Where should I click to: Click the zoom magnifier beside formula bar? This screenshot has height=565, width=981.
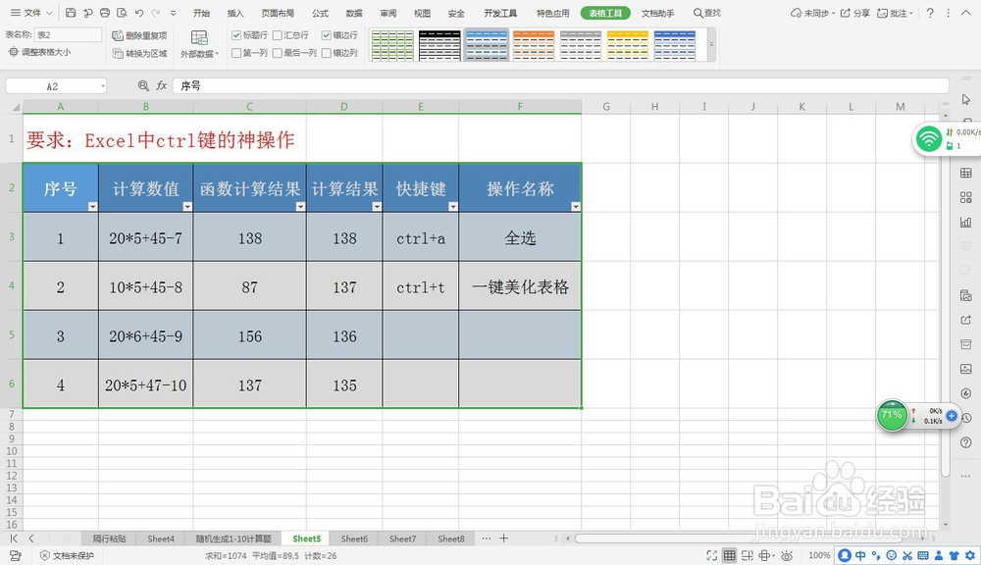(143, 85)
